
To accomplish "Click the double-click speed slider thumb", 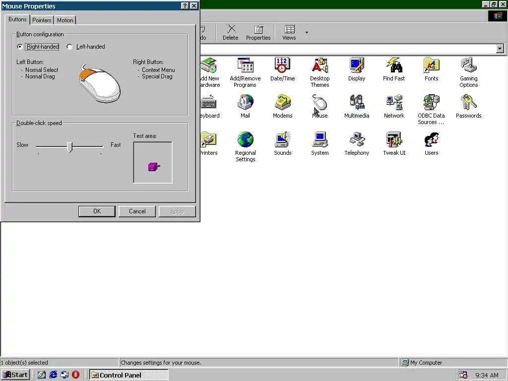I will (x=69, y=147).
